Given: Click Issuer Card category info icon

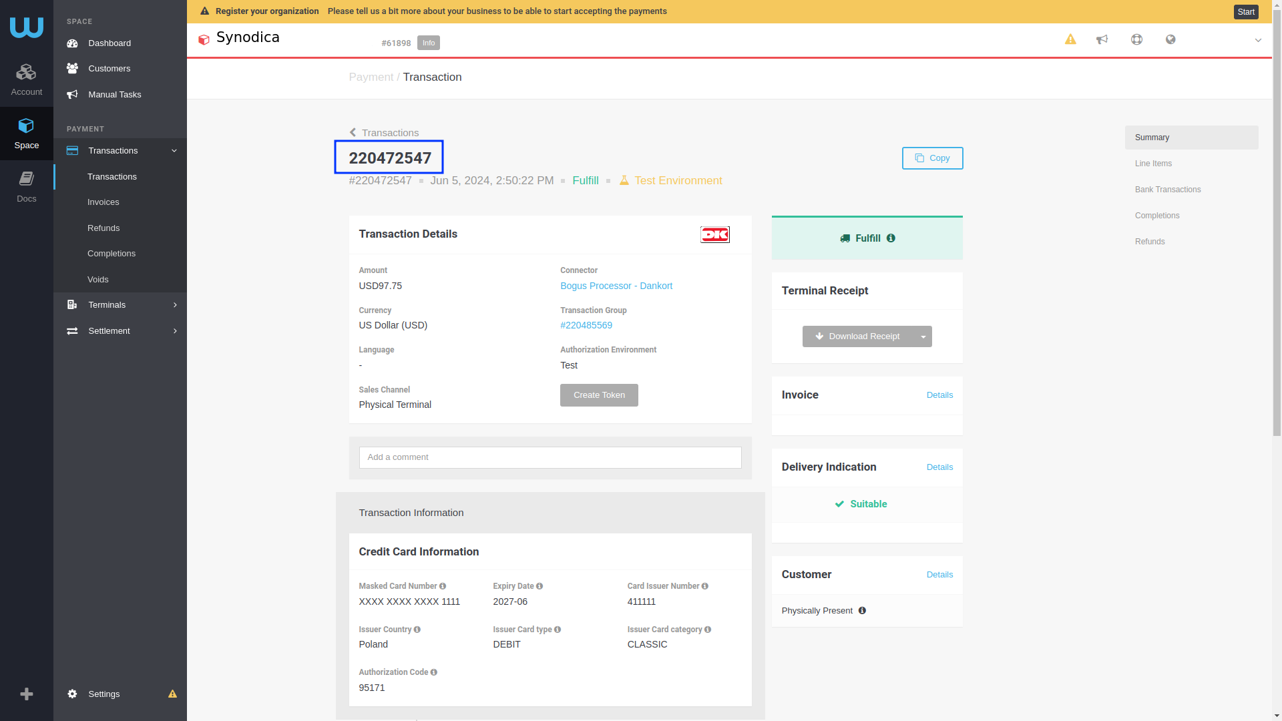Looking at the screenshot, I should pos(707,630).
